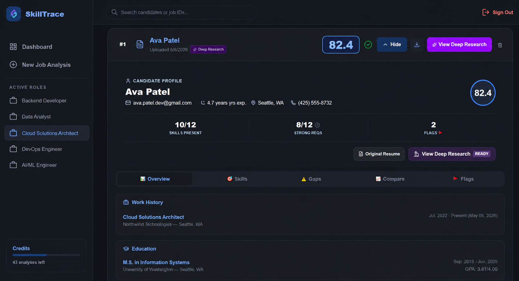Click the phone handset icon

click(293, 103)
